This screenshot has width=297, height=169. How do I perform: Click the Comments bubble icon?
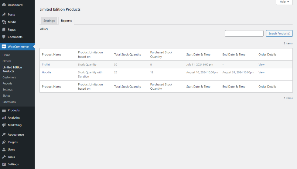(4, 37)
